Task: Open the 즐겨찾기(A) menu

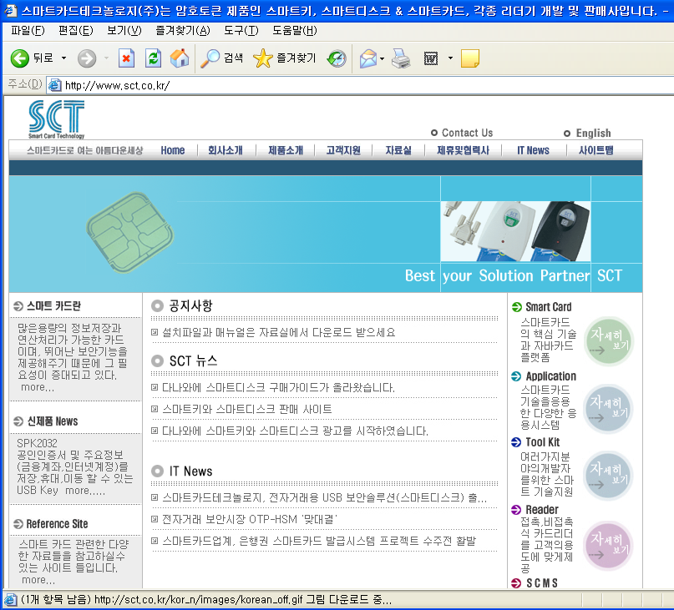Action: [183, 31]
